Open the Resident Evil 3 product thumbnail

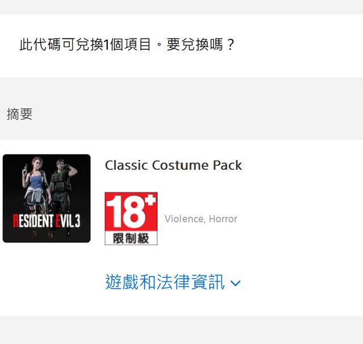(x=47, y=199)
